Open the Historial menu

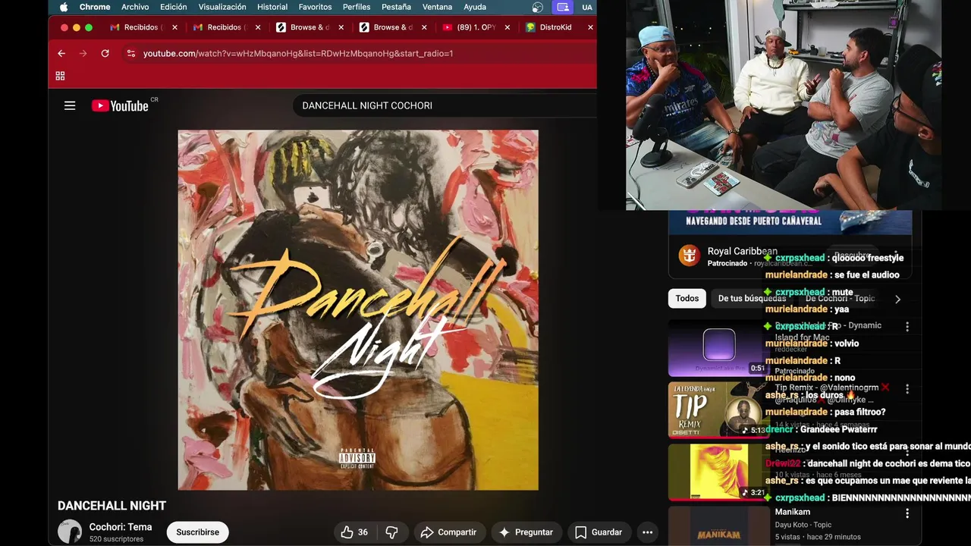[x=272, y=7]
